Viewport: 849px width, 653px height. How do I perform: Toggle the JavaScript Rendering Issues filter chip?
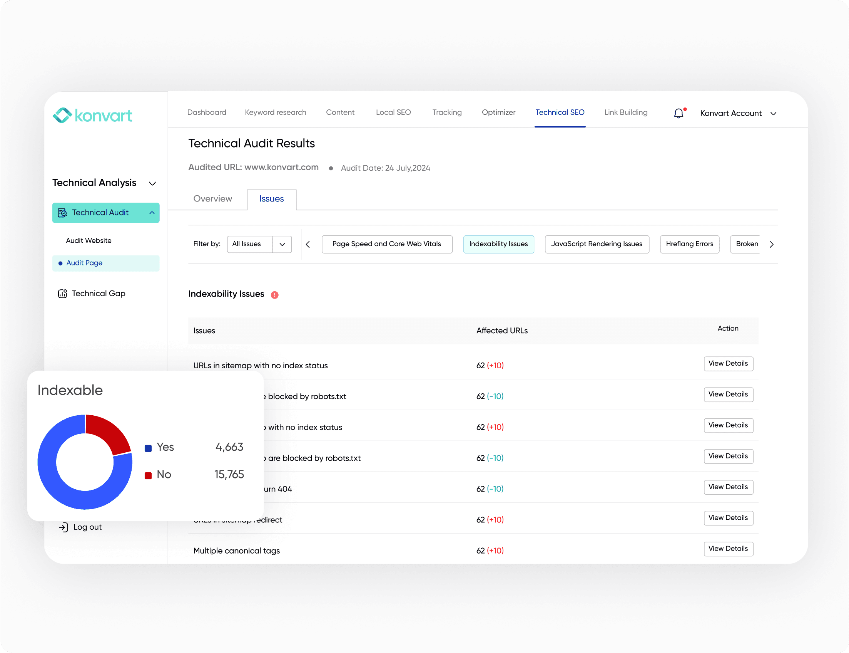point(596,244)
